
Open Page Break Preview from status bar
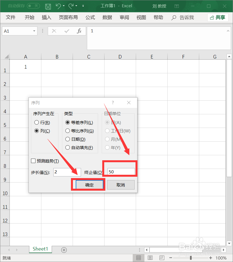coord(162,258)
